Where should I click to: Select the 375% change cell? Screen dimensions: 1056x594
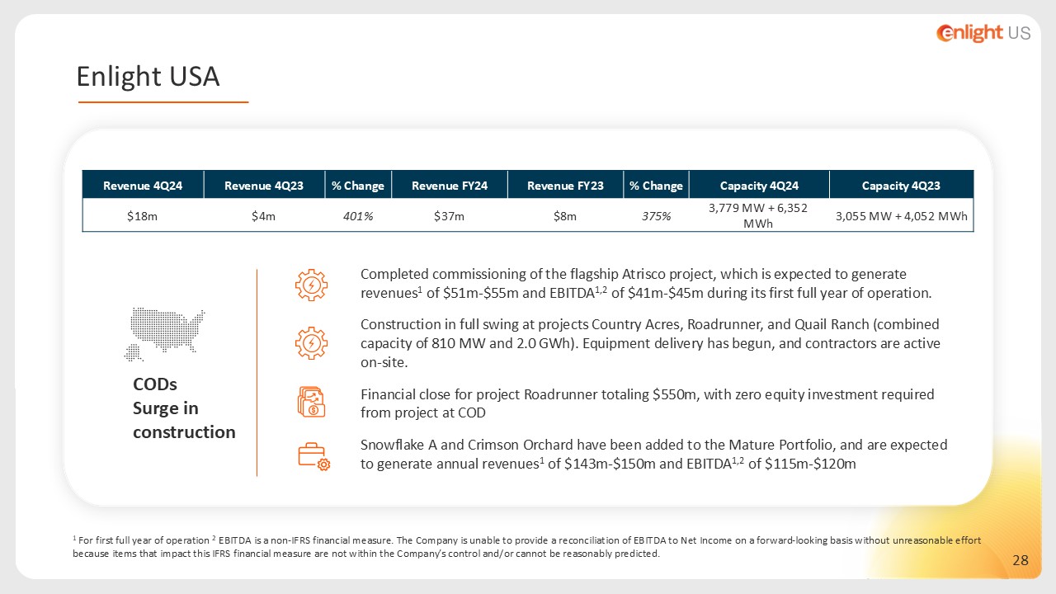pos(656,216)
